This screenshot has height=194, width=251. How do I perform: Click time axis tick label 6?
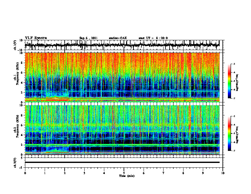point(144,173)
